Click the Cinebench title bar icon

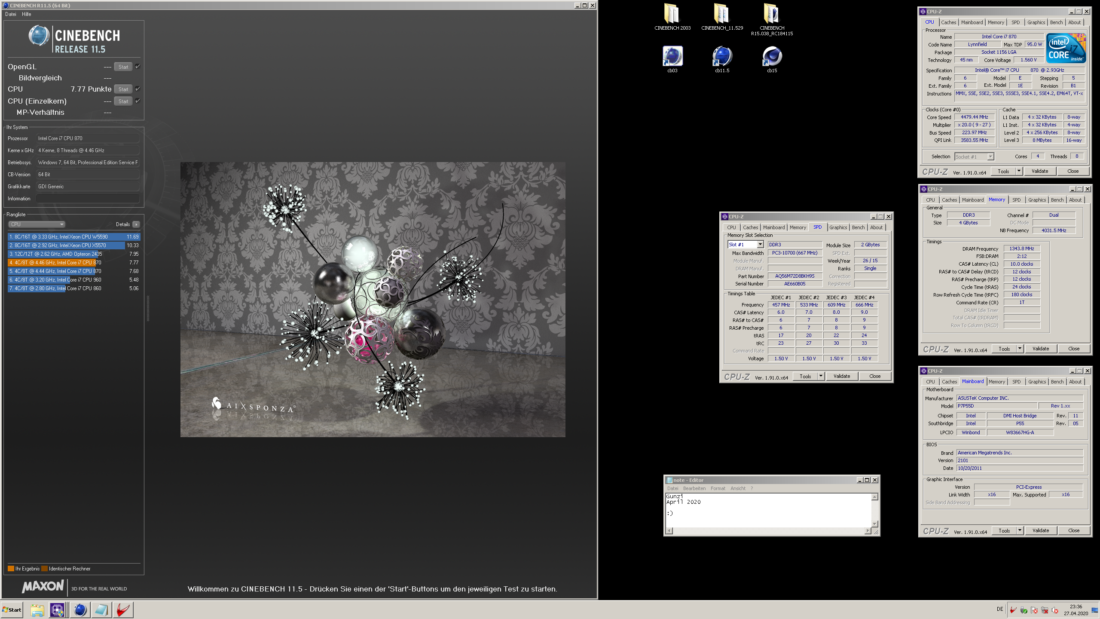click(6, 6)
